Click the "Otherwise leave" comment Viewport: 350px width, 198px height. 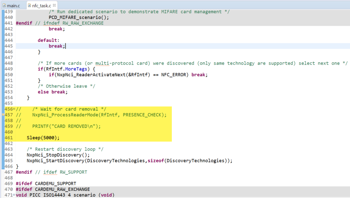pyautogui.click(x=66, y=86)
